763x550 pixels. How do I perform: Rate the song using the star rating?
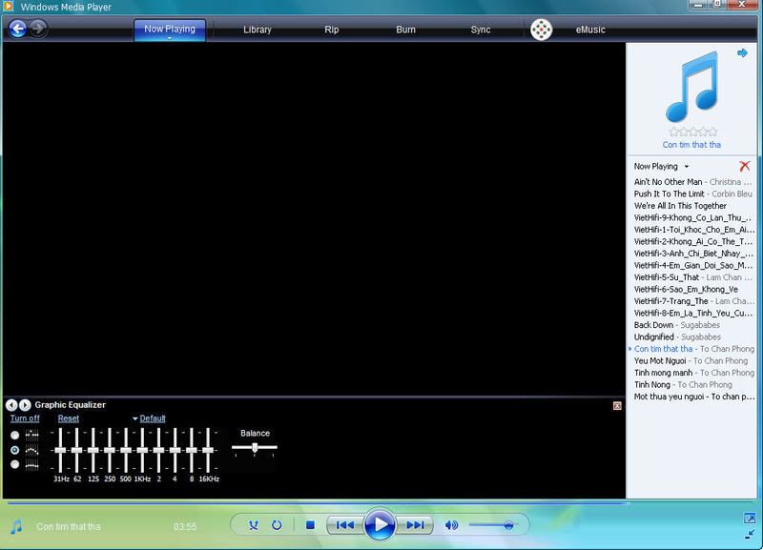click(x=693, y=132)
